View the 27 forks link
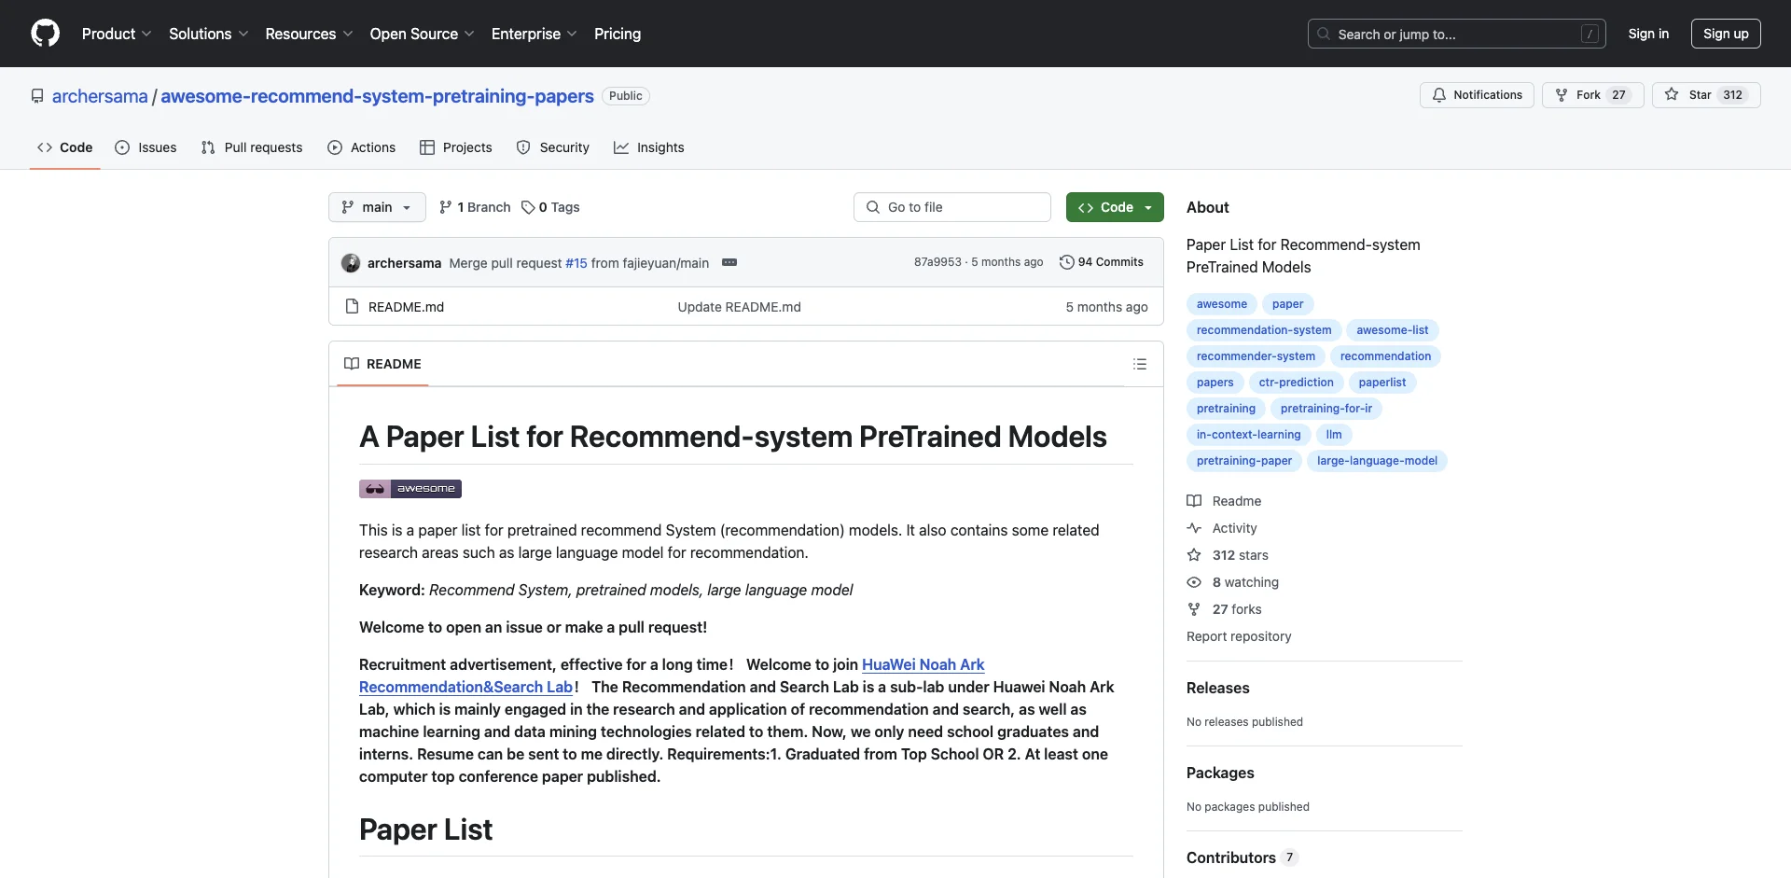The width and height of the screenshot is (1791, 878). 1225,609
